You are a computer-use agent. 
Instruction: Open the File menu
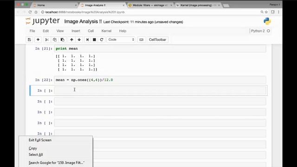point(32,31)
